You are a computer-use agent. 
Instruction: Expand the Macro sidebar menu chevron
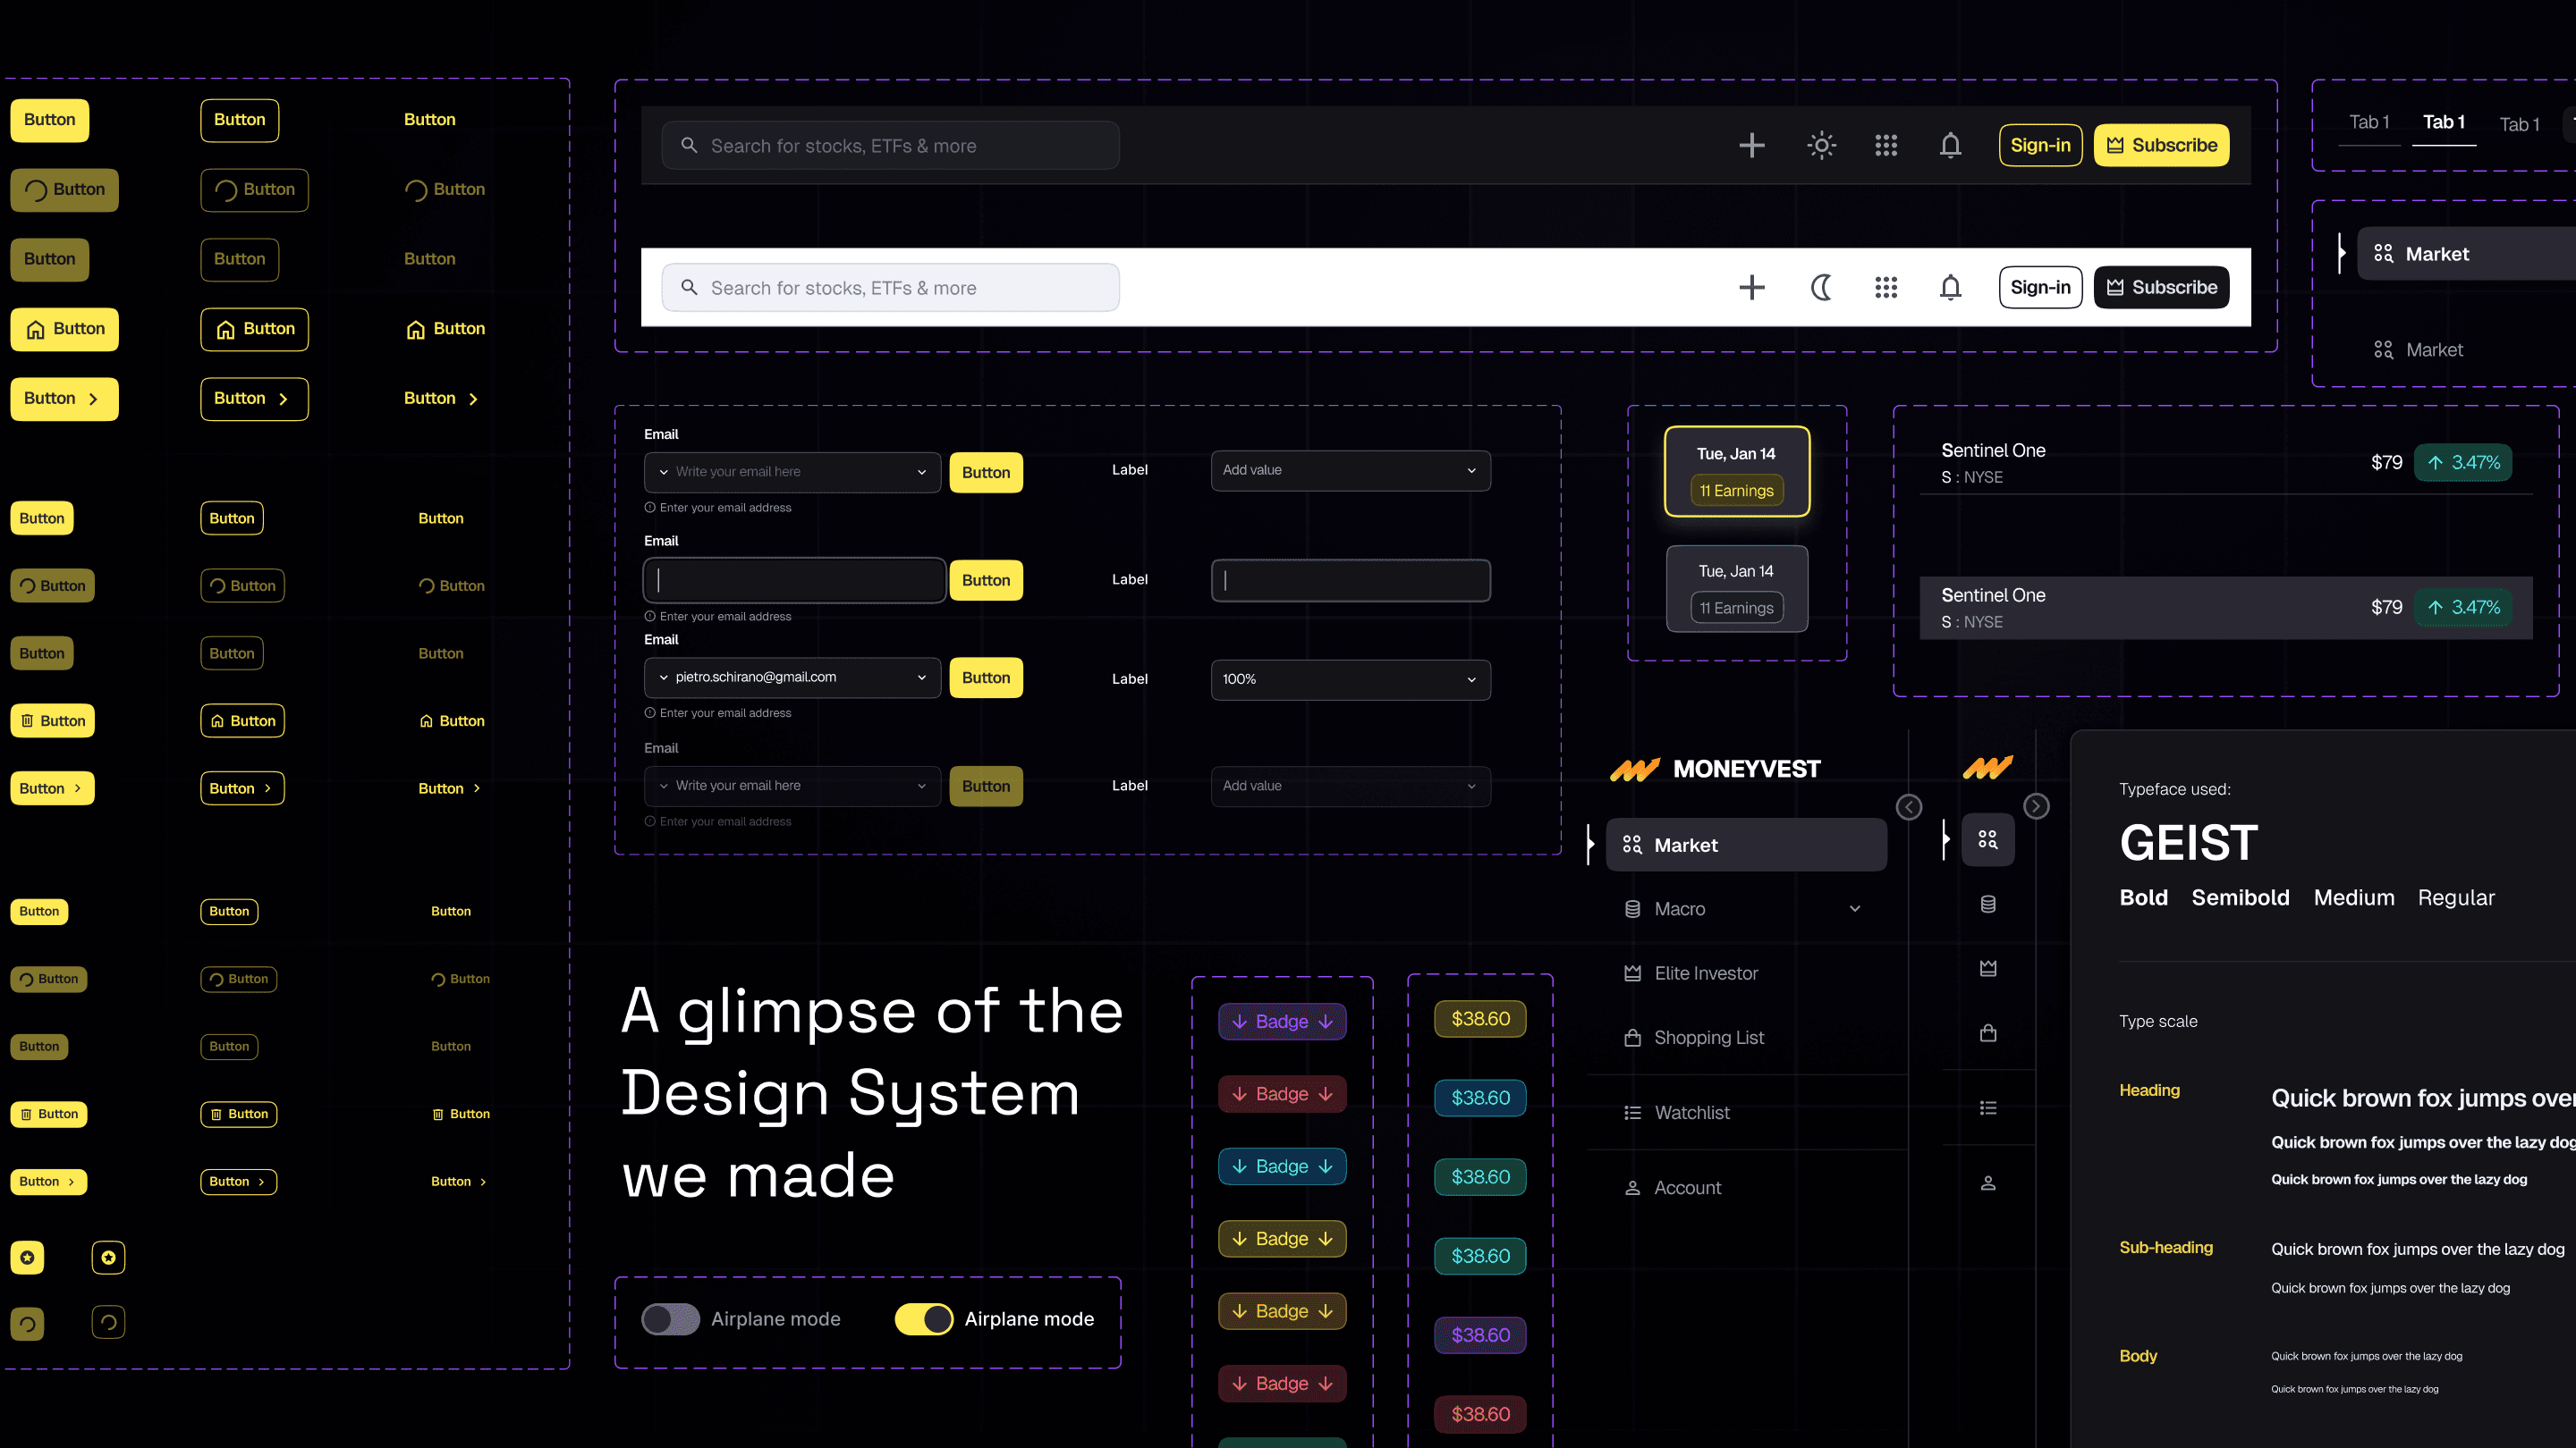tap(1855, 909)
